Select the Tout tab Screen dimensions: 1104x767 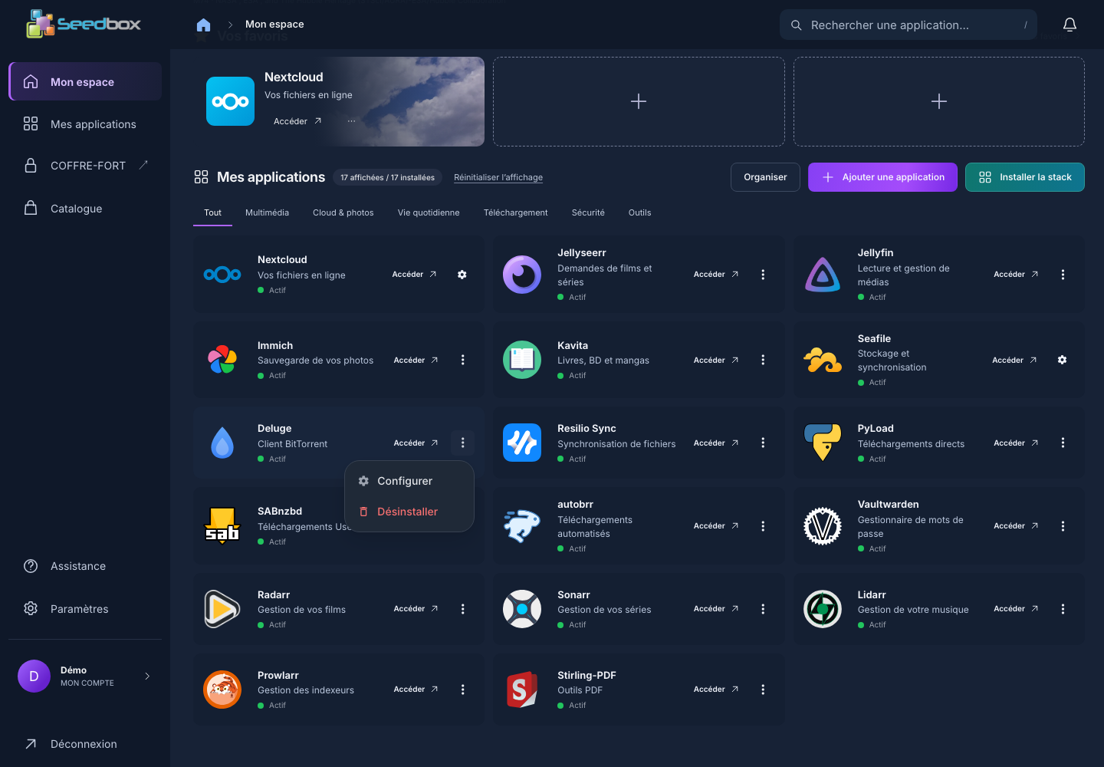pos(212,212)
